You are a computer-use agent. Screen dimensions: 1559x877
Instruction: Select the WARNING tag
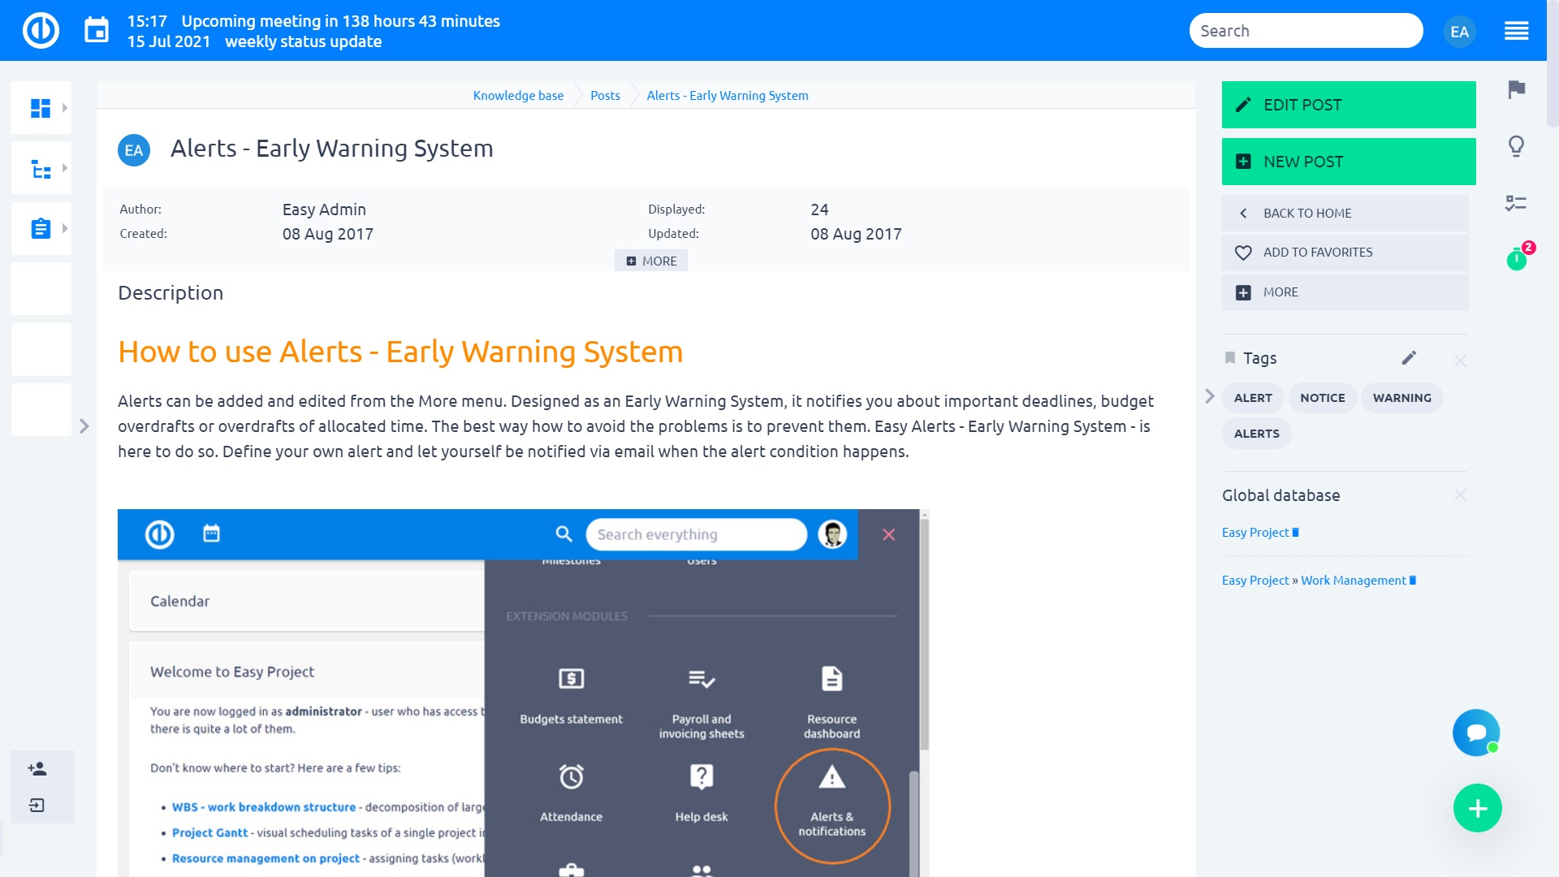(x=1401, y=398)
